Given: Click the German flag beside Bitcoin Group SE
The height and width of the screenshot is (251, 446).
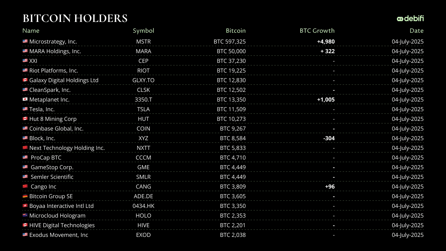Looking at the screenshot, I should point(25,196).
